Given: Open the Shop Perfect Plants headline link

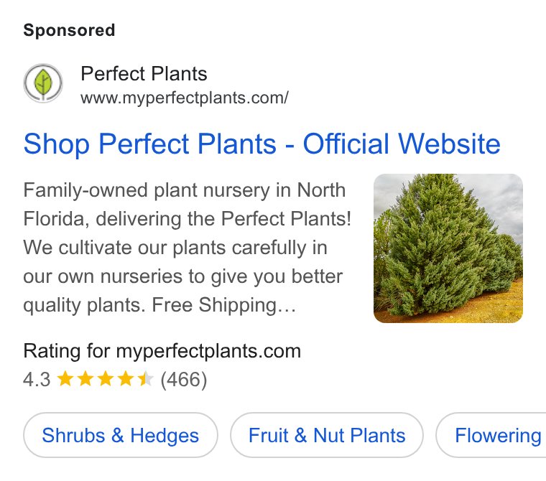Looking at the screenshot, I should (262, 144).
